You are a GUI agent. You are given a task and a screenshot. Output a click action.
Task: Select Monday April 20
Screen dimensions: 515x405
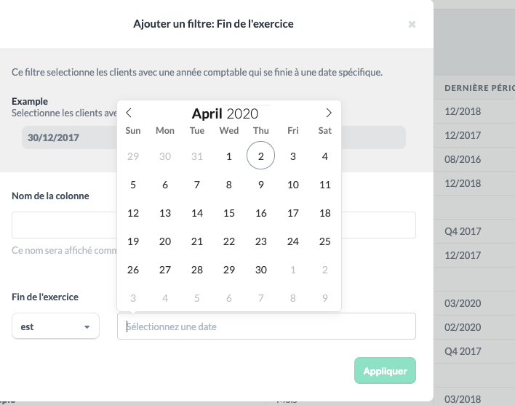pos(165,241)
